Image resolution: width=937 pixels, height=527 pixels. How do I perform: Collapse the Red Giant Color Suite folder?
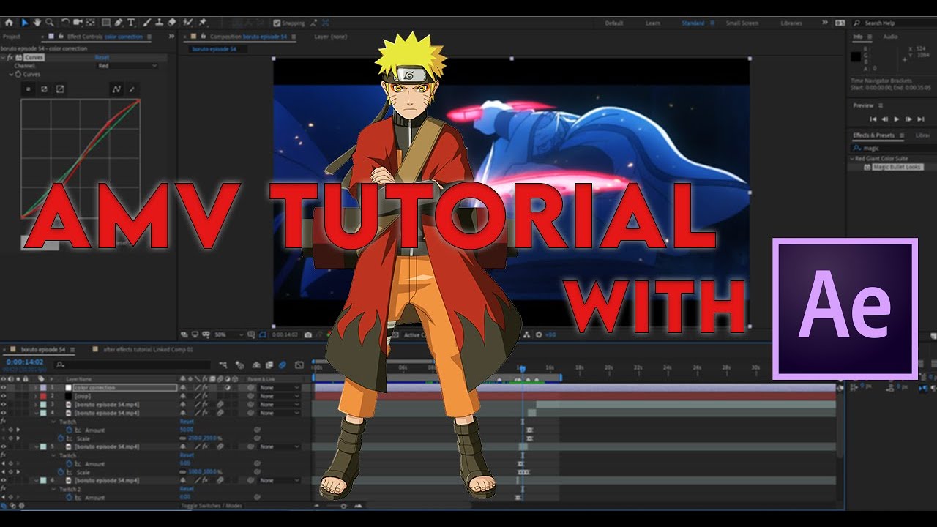(x=853, y=158)
